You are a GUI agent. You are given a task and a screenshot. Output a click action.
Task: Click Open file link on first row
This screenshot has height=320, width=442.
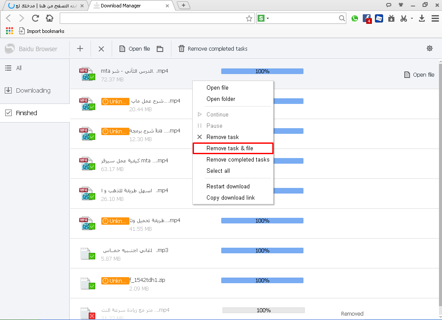(419, 75)
